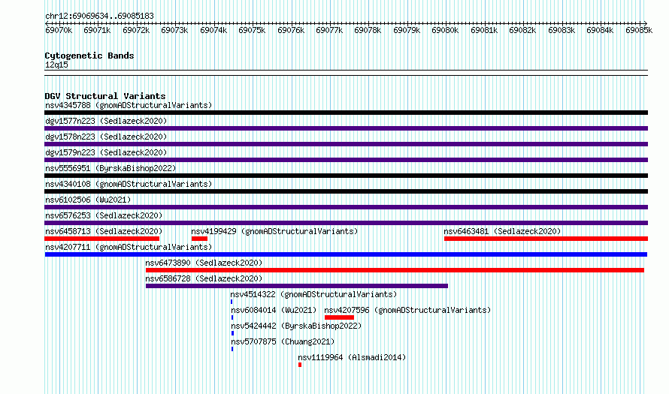Open nsv1119964 (Alsmadi2014) label

click(352, 357)
